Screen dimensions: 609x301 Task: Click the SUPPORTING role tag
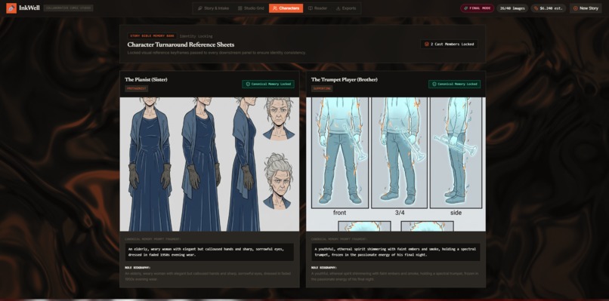point(322,88)
